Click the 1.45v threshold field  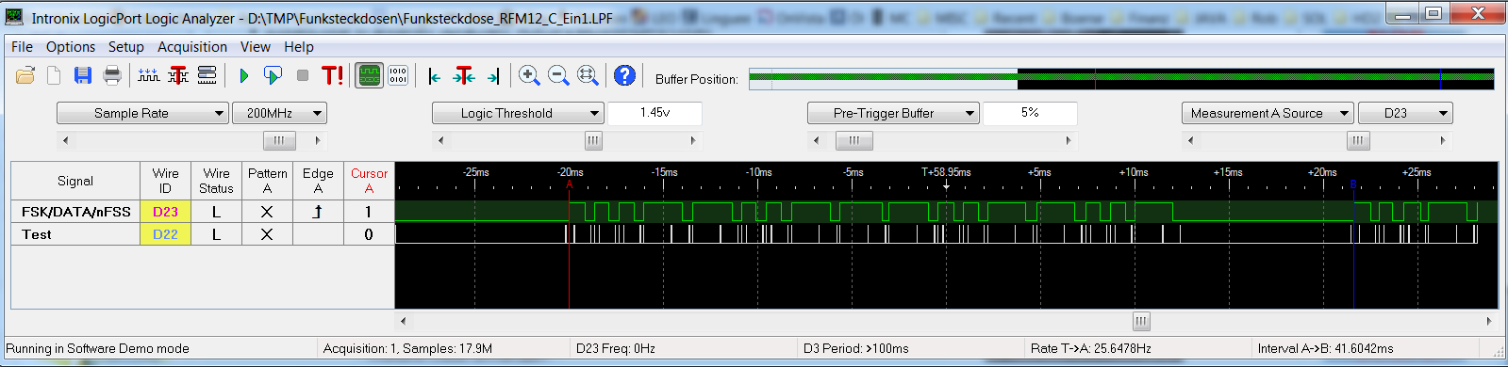click(x=655, y=113)
